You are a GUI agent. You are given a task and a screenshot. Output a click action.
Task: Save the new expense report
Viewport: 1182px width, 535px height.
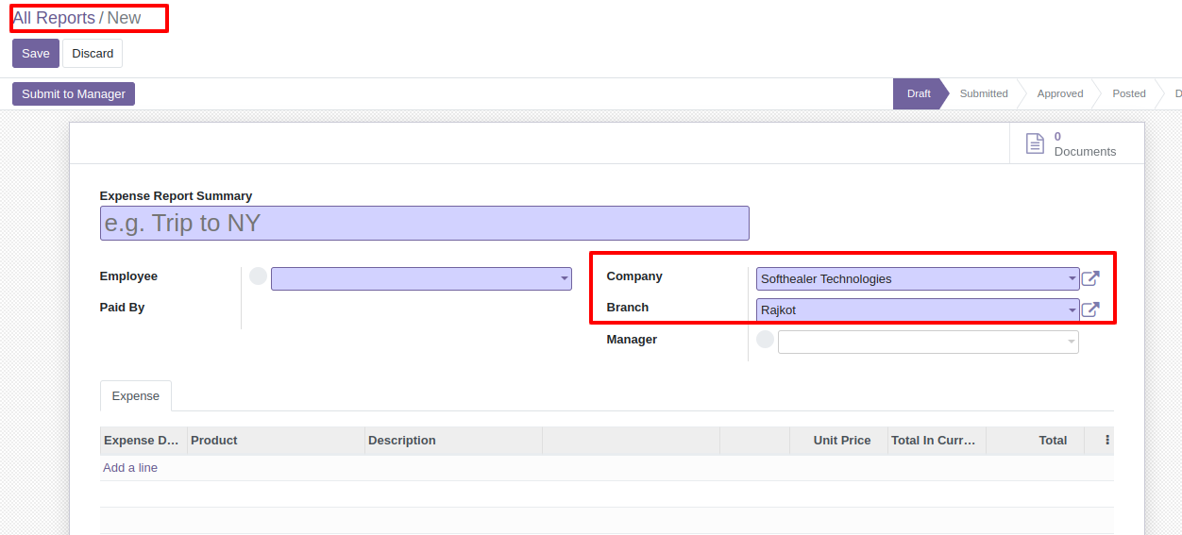pos(36,54)
